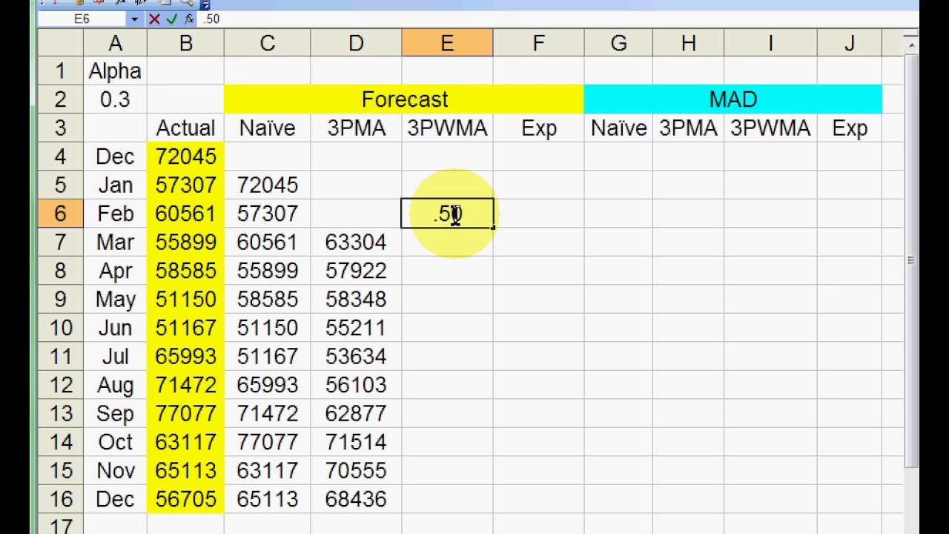This screenshot has width=949, height=534.
Task: Click actual value 56705 in row 16
Action: (x=185, y=499)
